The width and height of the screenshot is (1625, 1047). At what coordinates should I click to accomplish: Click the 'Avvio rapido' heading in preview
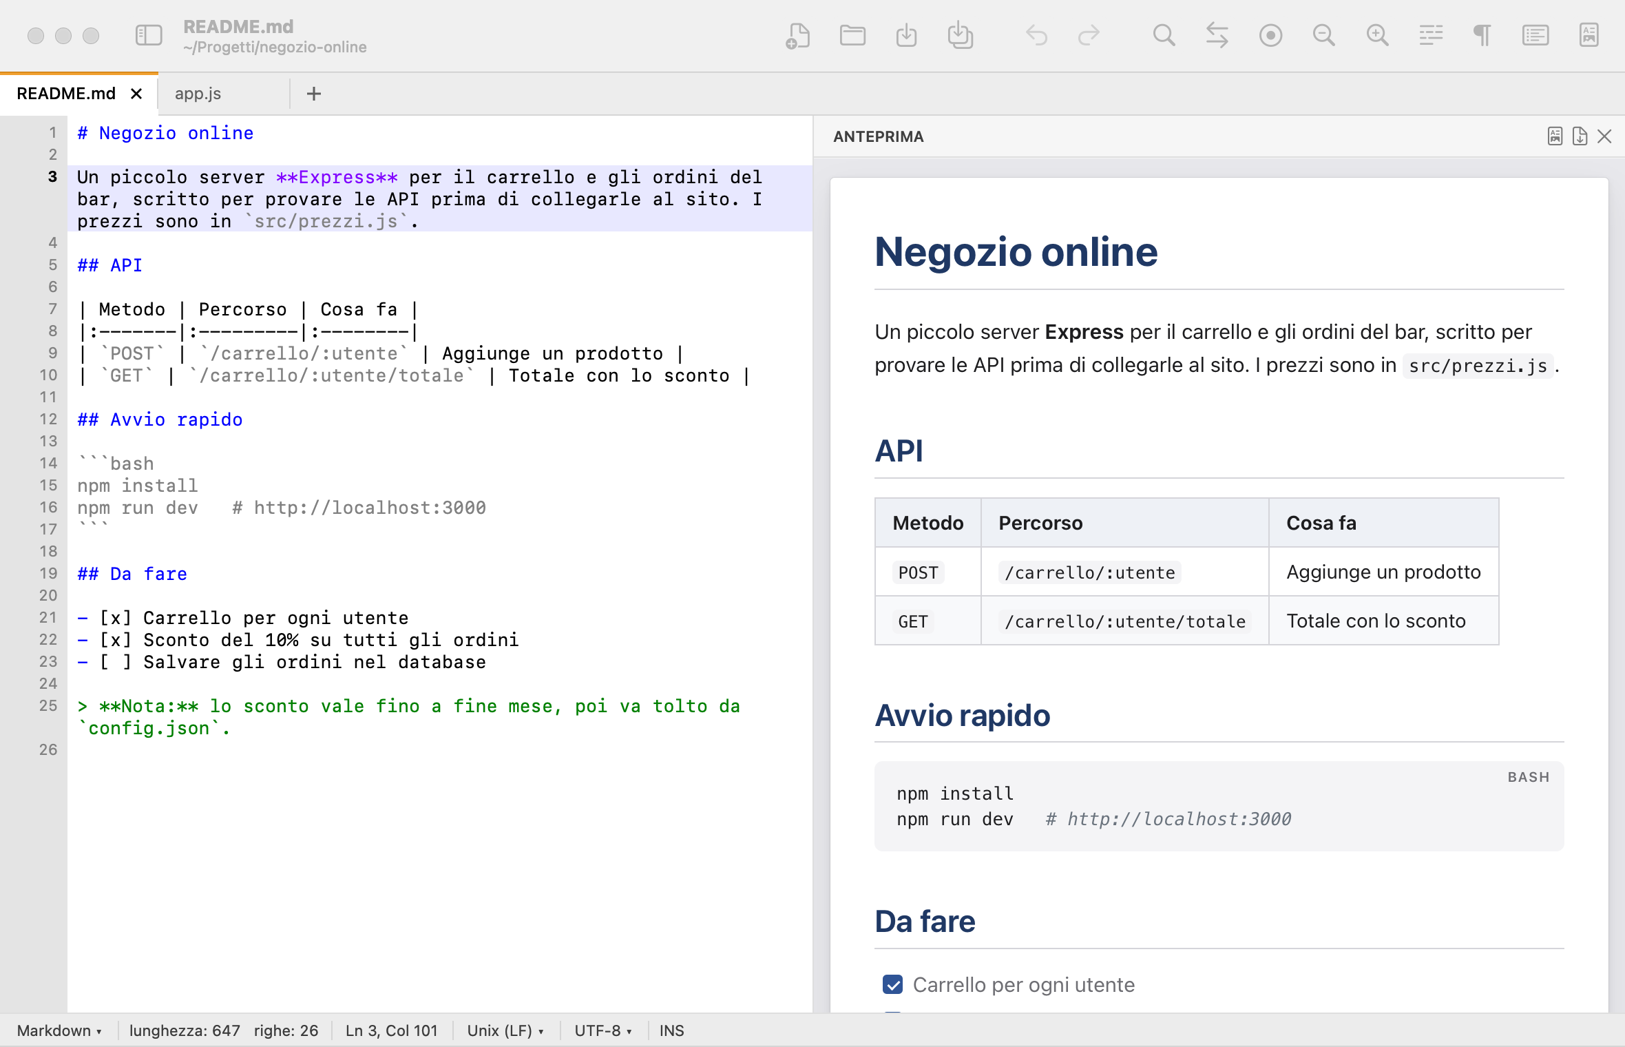tap(962, 716)
